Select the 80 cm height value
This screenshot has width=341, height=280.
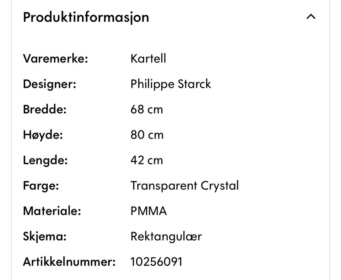(147, 135)
